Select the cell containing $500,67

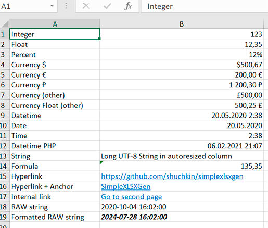pos(182,65)
